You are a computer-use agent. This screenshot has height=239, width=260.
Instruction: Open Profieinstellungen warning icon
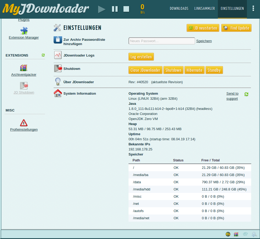[24, 123]
